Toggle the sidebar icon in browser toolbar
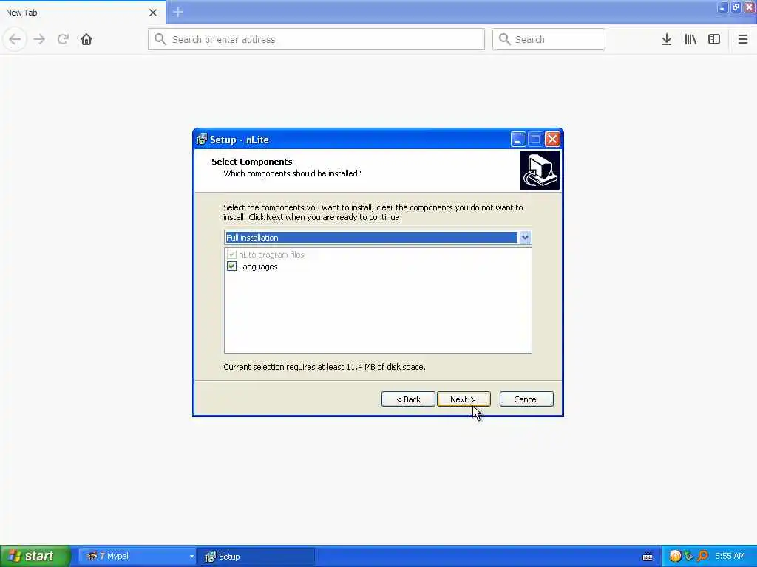 [x=714, y=39]
